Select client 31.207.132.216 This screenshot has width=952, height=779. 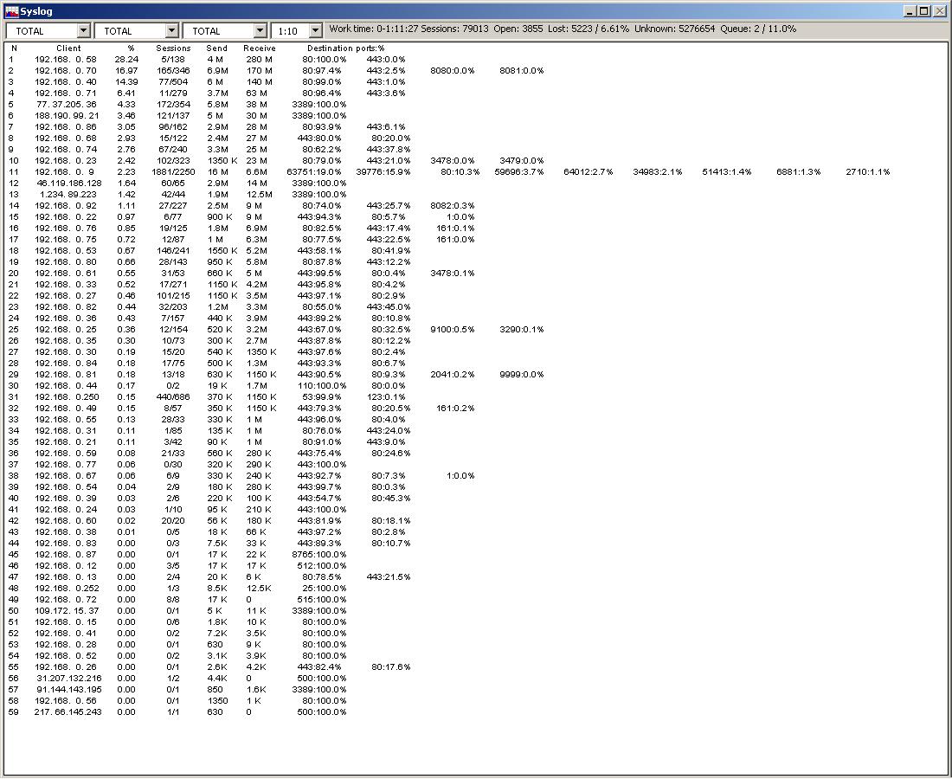(68, 678)
